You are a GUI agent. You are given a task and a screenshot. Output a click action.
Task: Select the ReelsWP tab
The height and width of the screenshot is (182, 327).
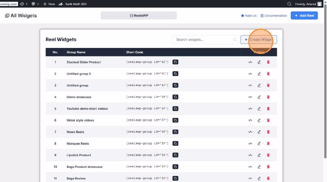[x=139, y=15]
